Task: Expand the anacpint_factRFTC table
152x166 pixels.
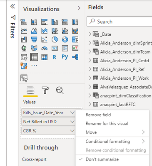Action: [x=90, y=104]
